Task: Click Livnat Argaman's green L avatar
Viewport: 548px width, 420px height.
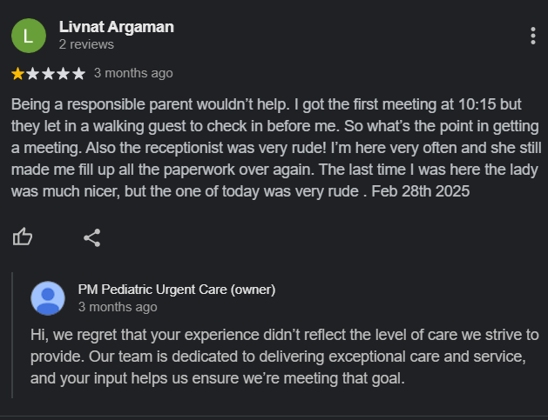Action: pos(29,36)
